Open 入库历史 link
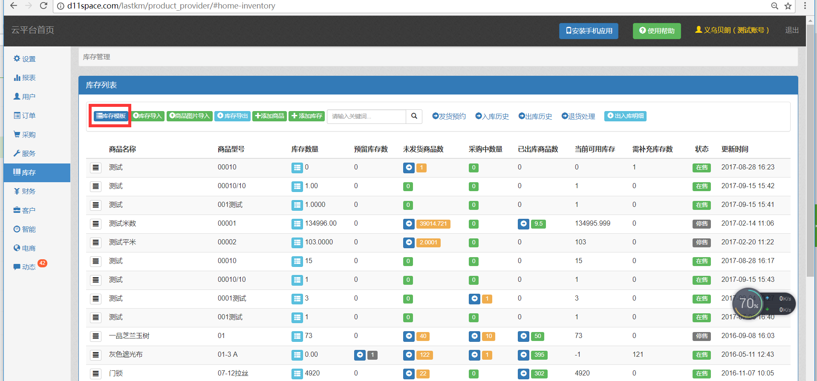Viewport: 817px width, 381px height. (492, 116)
